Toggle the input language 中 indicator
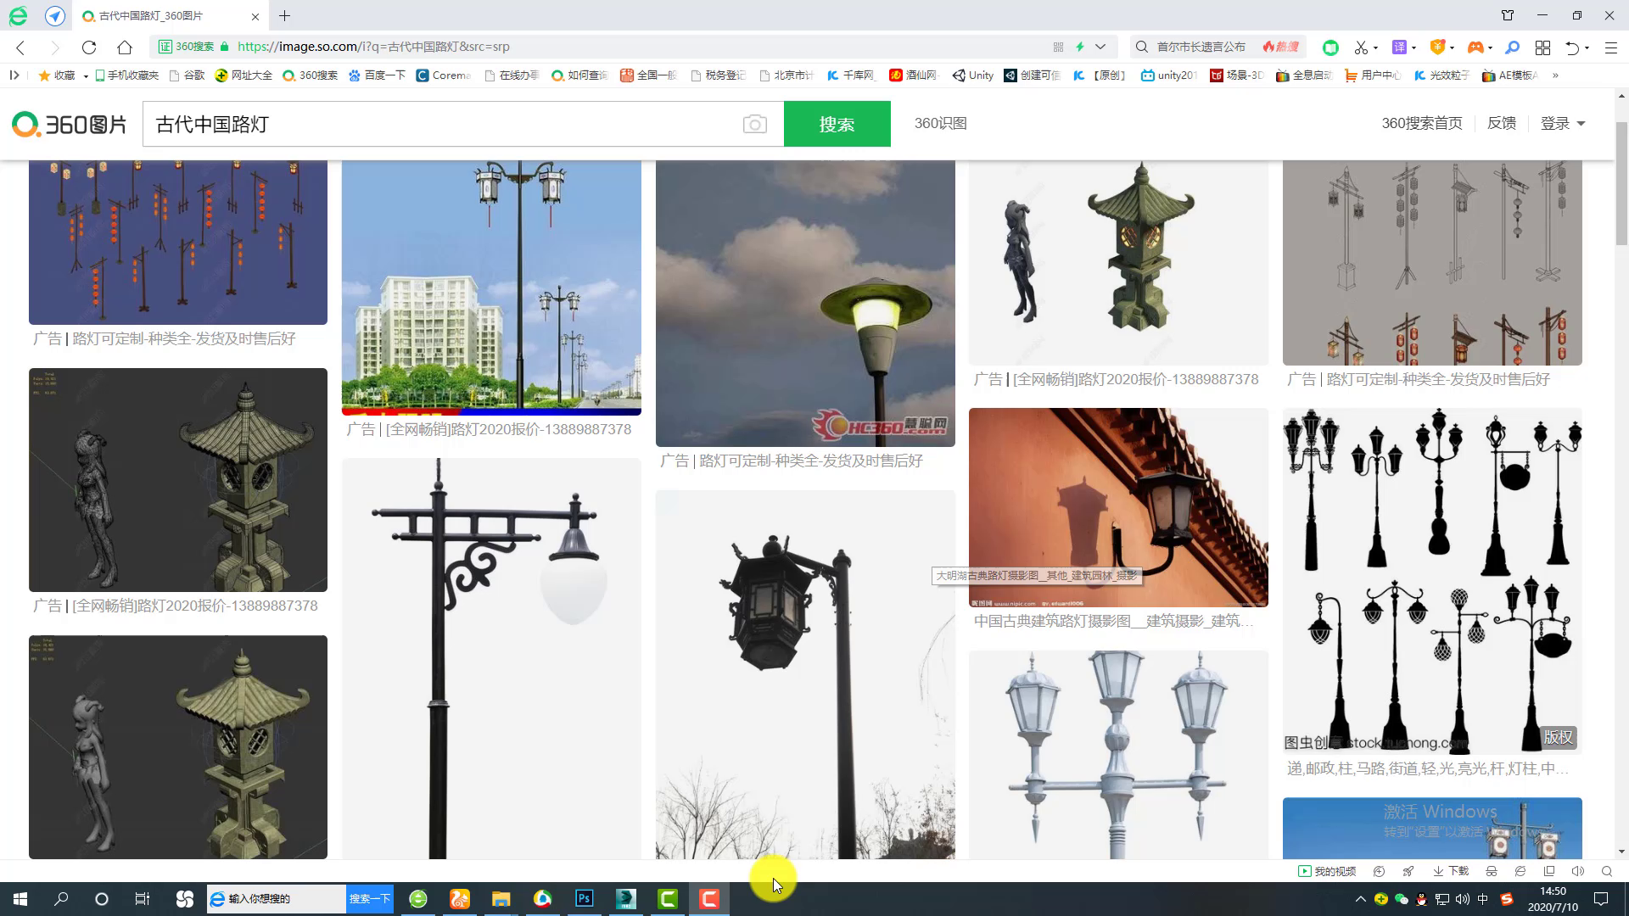The image size is (1629, 916). (x=1483, y=899)
